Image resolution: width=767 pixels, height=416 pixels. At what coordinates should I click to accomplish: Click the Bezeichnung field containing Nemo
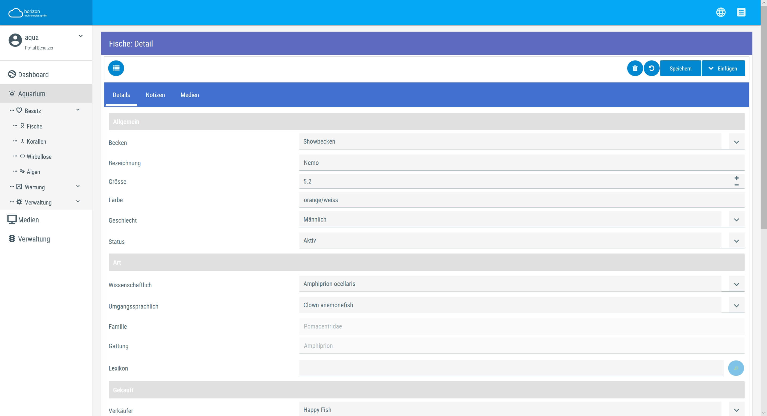click(x=521, y=163)
